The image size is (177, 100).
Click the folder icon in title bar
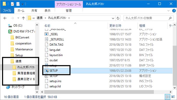tap(4, 4)
